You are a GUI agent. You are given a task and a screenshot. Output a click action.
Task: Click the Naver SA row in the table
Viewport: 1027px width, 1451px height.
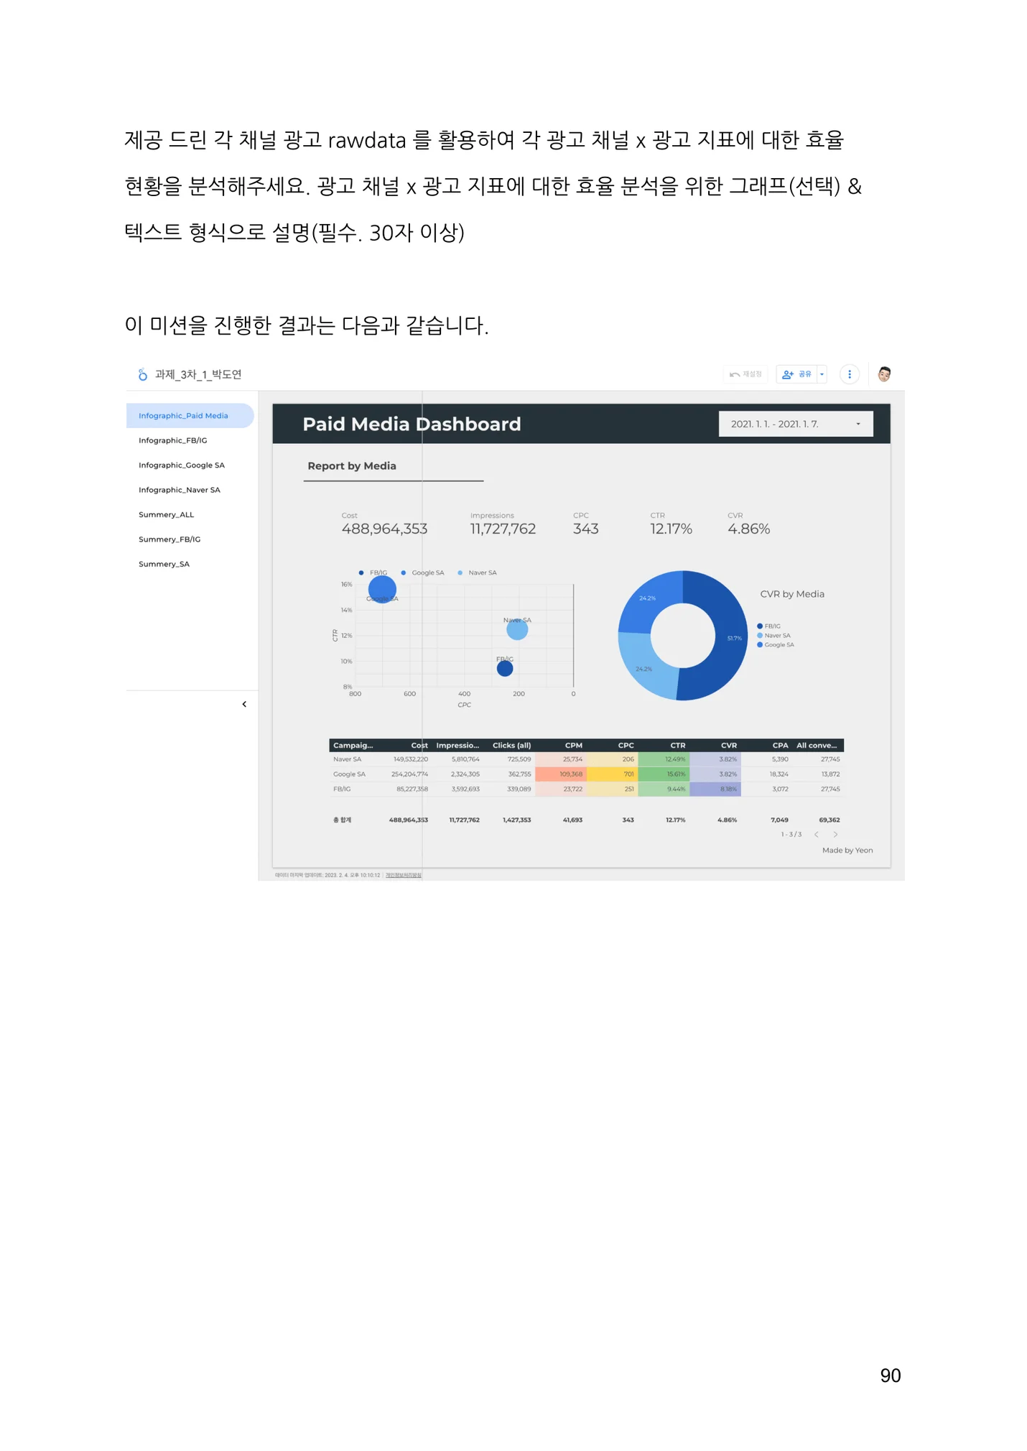(586, 759)
